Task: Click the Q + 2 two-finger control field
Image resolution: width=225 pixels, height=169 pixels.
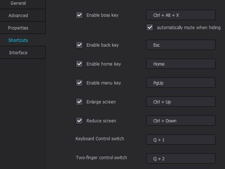Action: (x=181, y=158)
